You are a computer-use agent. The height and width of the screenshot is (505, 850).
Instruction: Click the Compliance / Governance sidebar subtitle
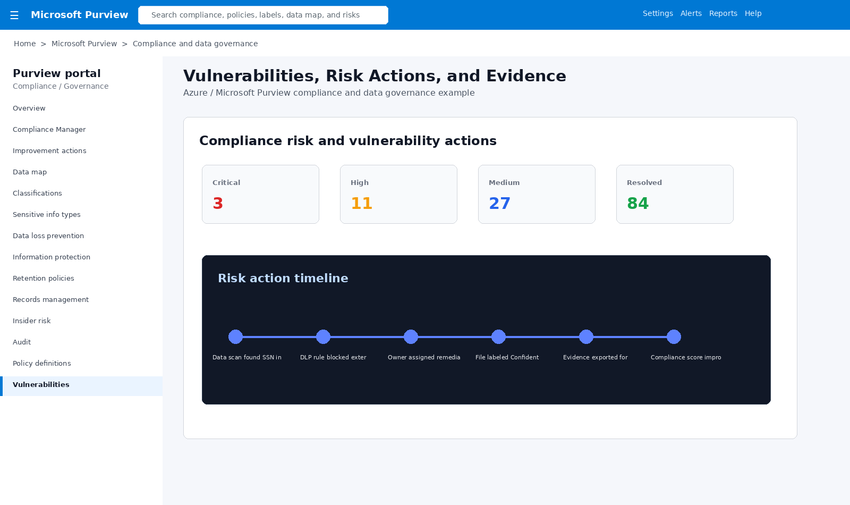pos(61,86)
